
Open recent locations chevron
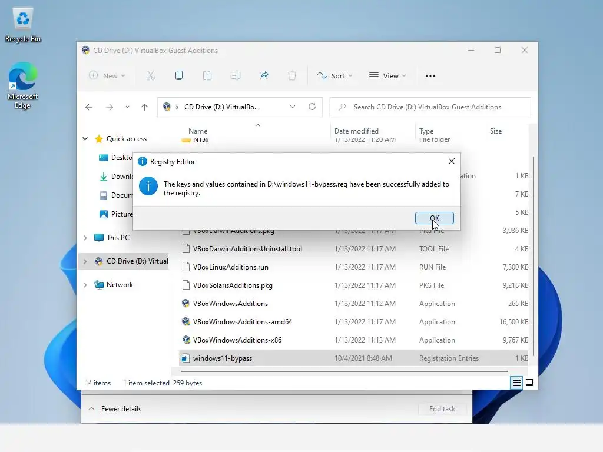pos(127,107)
